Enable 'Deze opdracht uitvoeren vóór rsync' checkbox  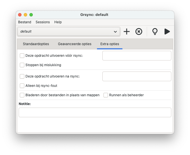(22, 56)
